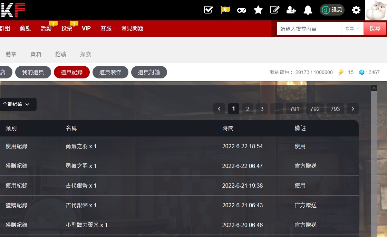Switch to 我的道具 tab
Image resolution: width=387 pixels, height=237 pixels.
tap(33, 72)
